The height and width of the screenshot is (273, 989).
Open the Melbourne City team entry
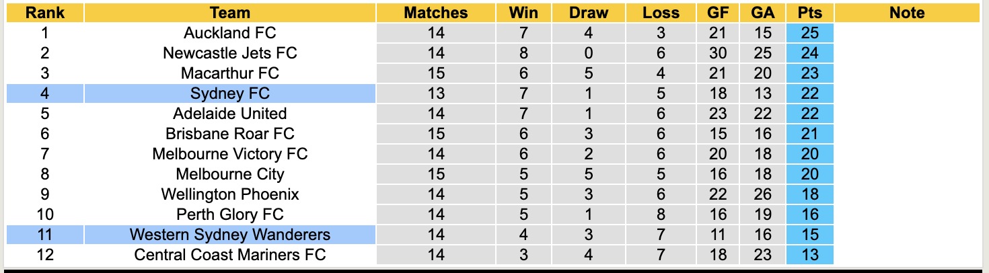tap(229, 174)
